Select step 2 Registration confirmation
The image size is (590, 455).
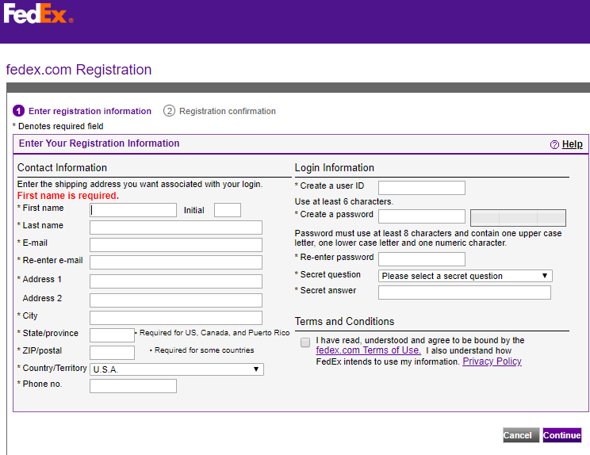point(220,111)
